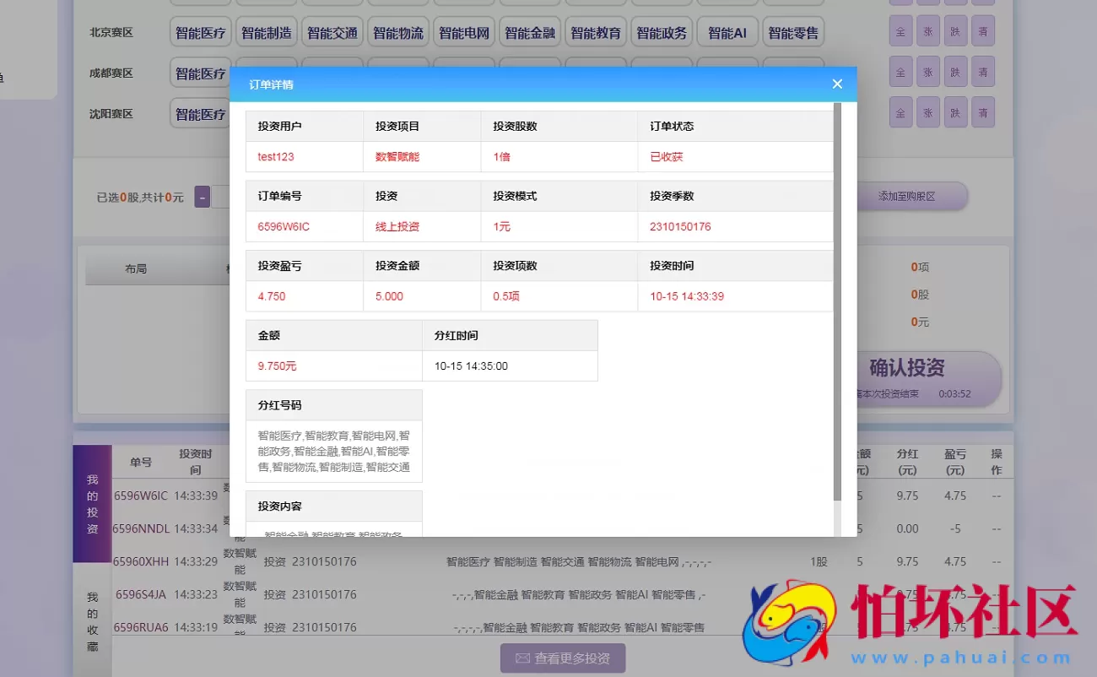Viewport: 1097px width, 677px height.
Task: Toggle the 智能零售 sector in 北京赛区
Action: point(793,31)
